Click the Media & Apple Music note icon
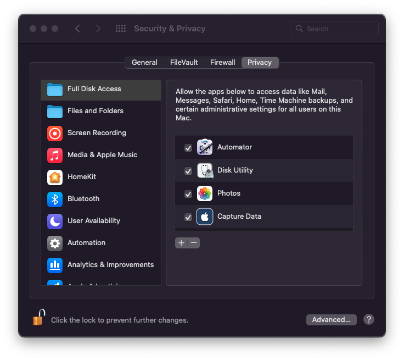Image resolution: width=404 pixels, height=360 pixels. pyautogui.click(x=55, y=156)
